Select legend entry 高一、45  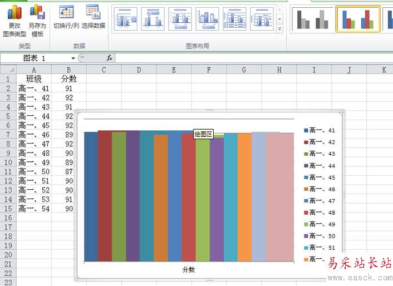pos(320,177)
